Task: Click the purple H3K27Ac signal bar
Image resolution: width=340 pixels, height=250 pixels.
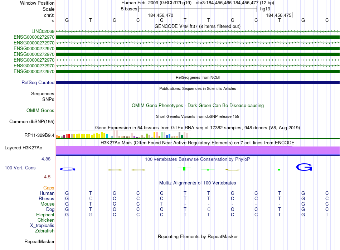Action: [198, 150]
